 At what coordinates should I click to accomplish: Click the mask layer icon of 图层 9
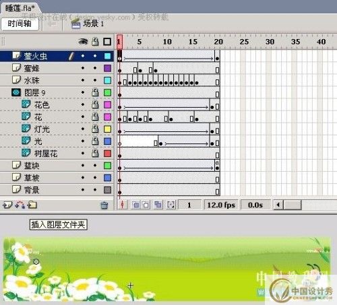(x=16, y=92)
